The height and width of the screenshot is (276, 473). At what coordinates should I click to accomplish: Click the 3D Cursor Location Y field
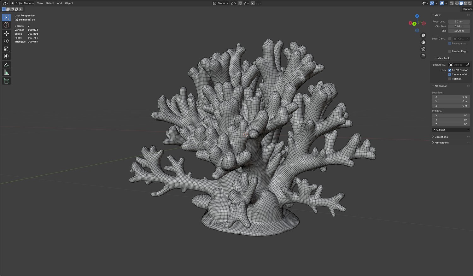pyautogui.click(x=451, y=101)
